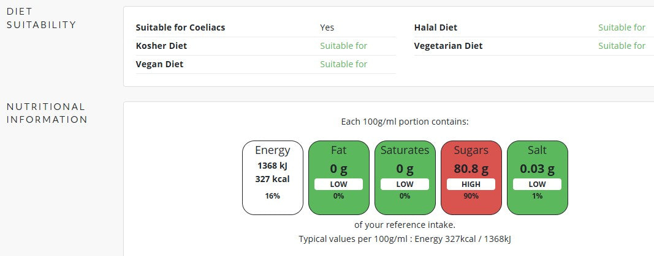Image resolution: width=654 pixels, height=256 pixels.
Task: Click Suitable for next to Vegetarian Diet
Action: point(622,46)
